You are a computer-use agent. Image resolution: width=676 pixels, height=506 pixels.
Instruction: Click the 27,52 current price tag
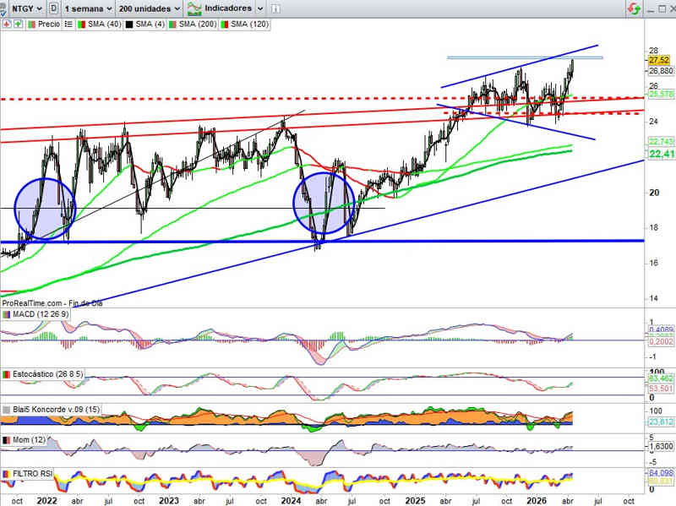659,61
